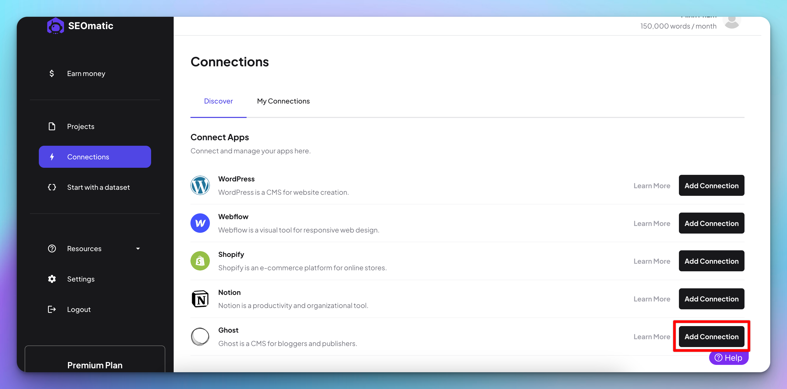
Task: Open the Help chat button
Action: (x=729, y=358)
